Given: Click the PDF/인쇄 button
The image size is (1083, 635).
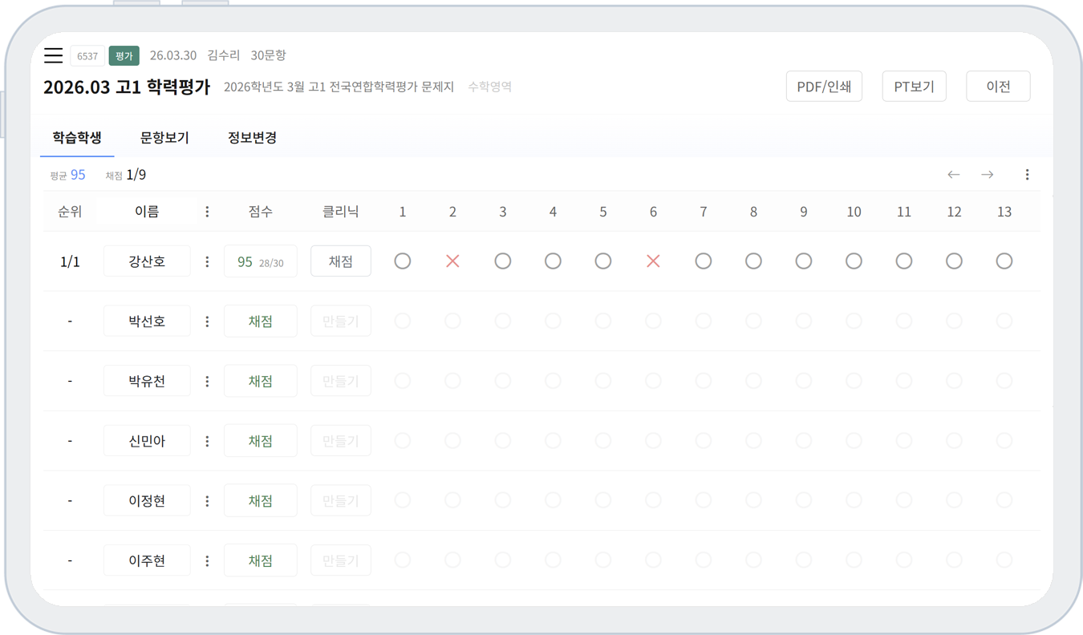Looking at the screenshot, I should [824, 87].
